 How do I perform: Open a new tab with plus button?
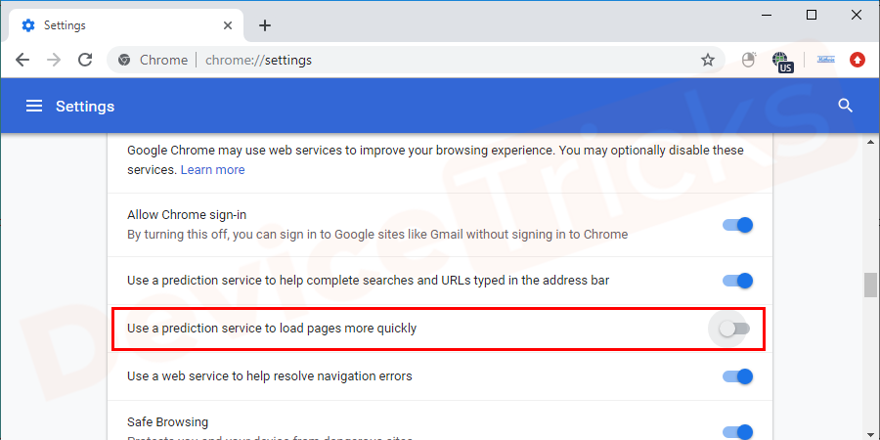[x=265, y=25]
